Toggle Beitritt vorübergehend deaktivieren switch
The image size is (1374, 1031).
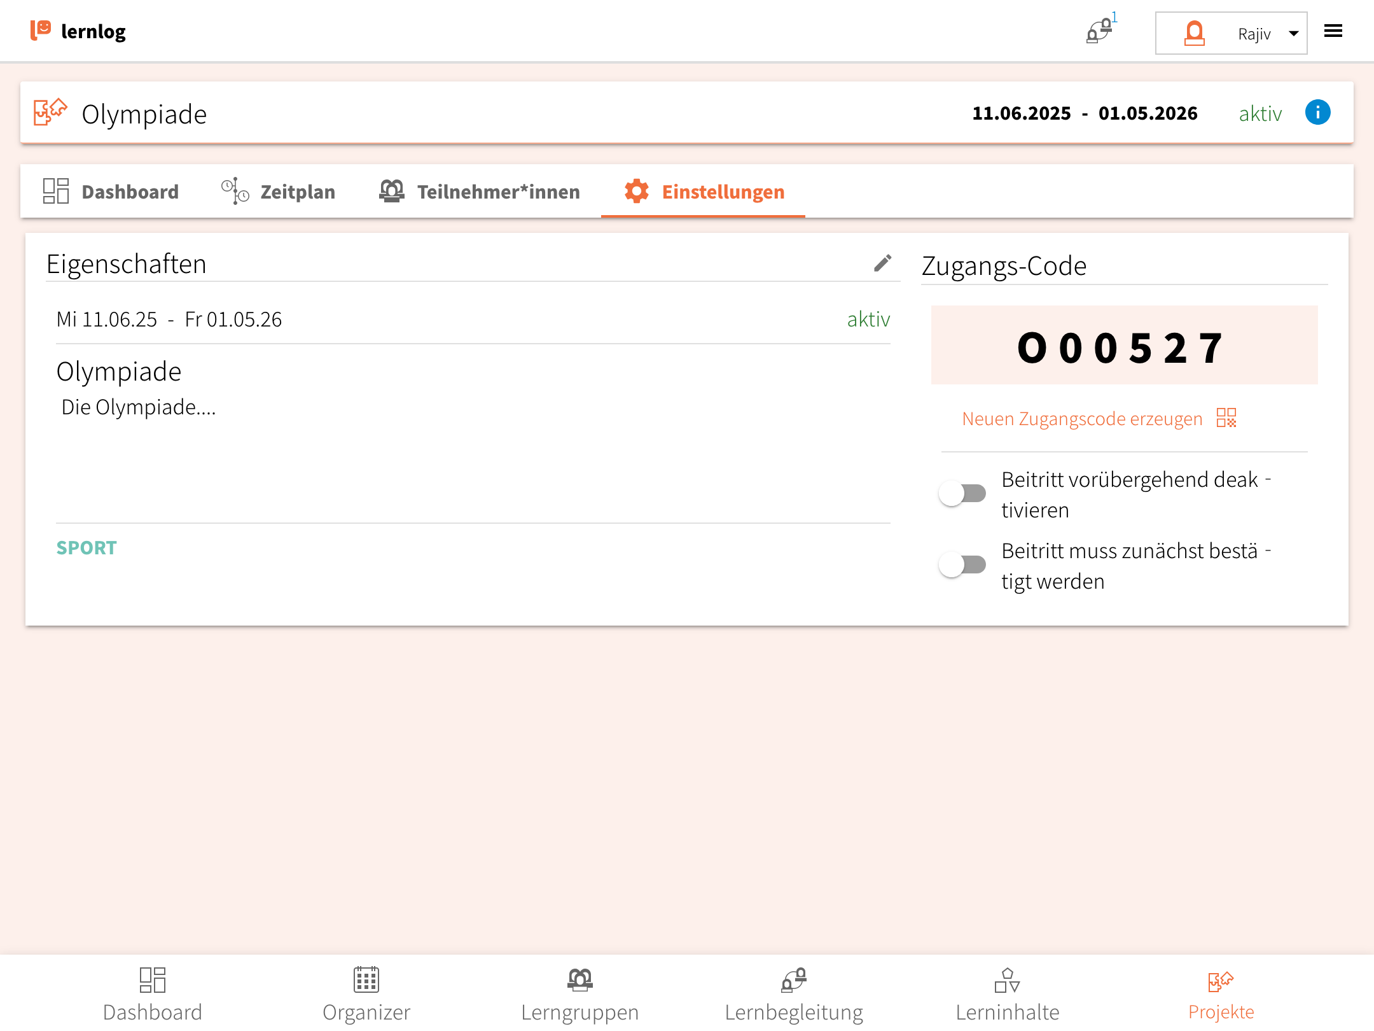coord(962,494)
